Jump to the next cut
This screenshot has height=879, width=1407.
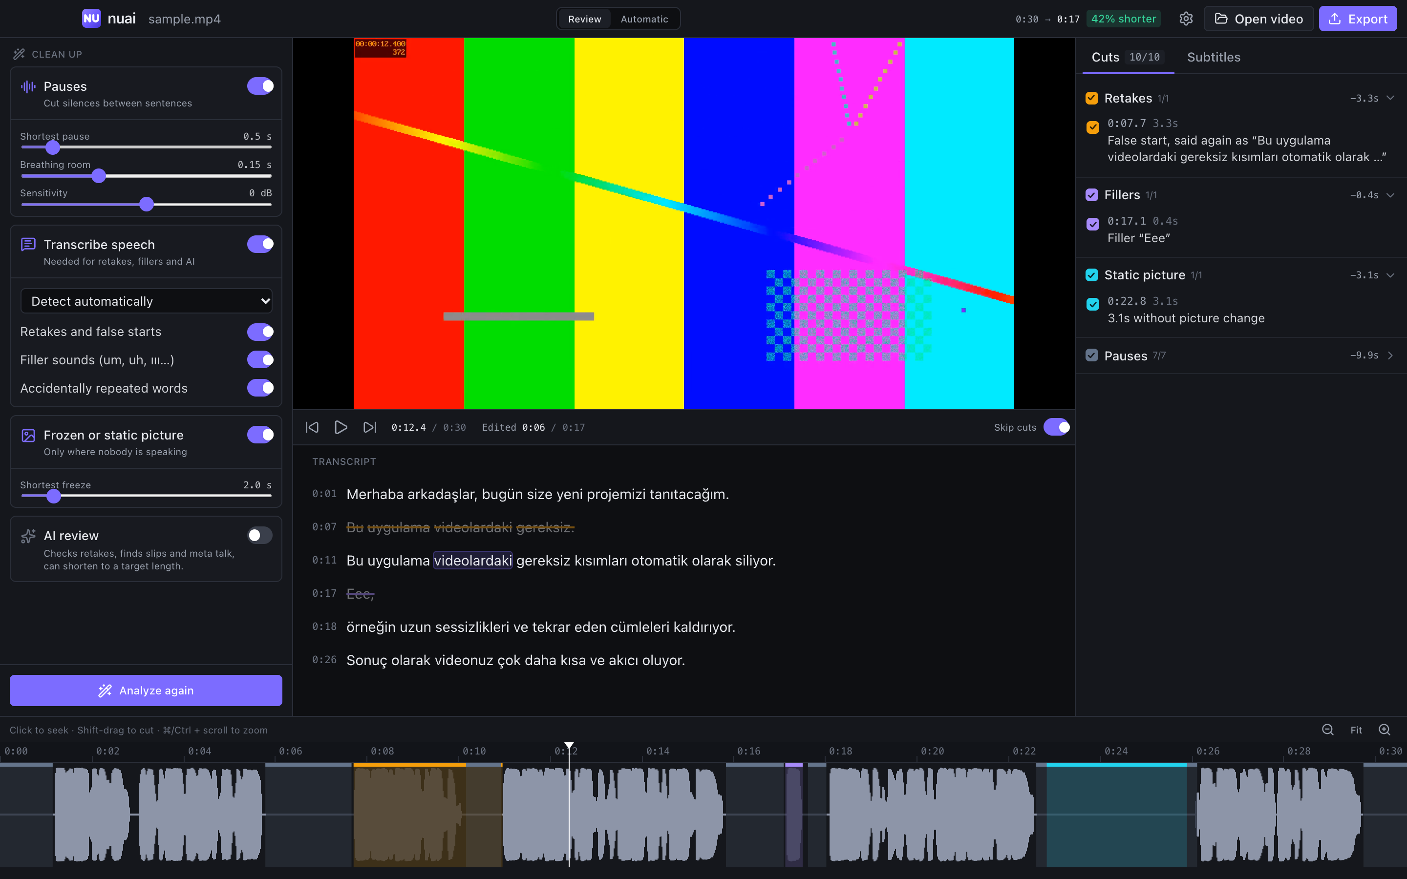tap(370, 427)
